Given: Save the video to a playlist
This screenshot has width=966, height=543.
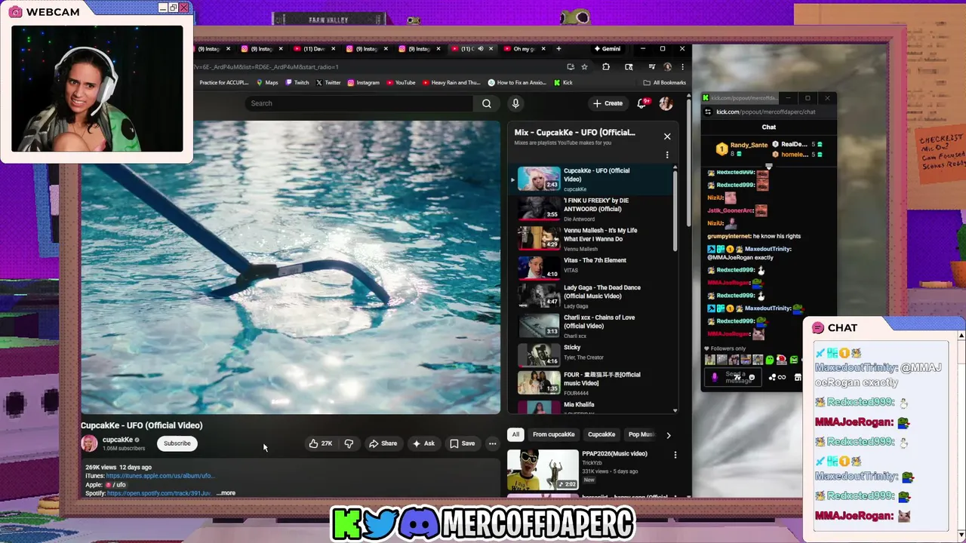Looking at the screenshot, I should tap(463, 443).
